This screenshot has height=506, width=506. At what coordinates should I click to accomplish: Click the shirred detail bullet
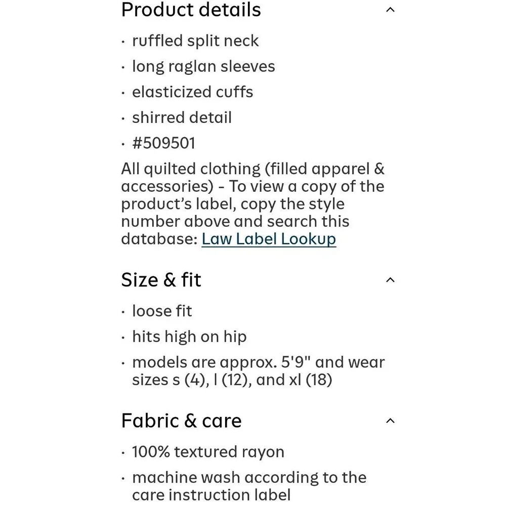click(x=182, y=117)
